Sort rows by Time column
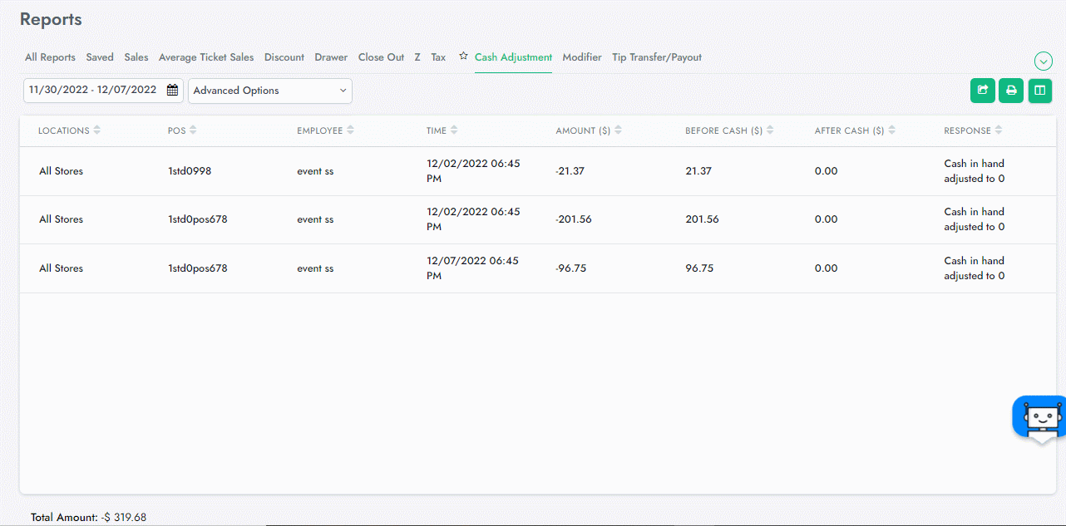This screenshot has height=526, width=1066. 454,130
